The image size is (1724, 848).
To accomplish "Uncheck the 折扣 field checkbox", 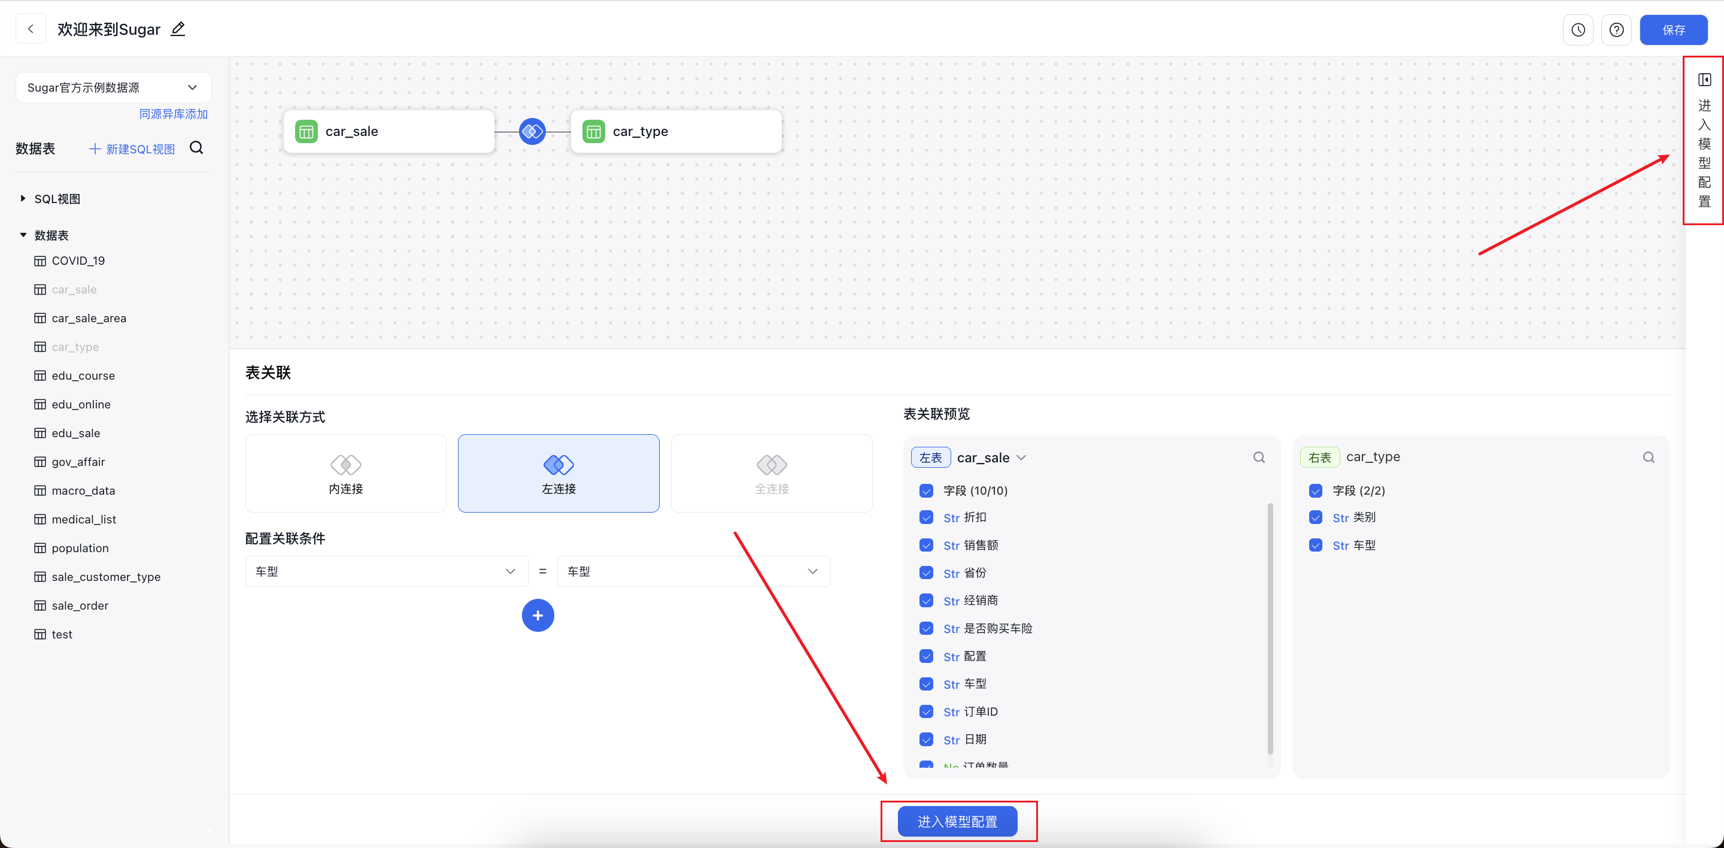I will (x=926, y=517).
